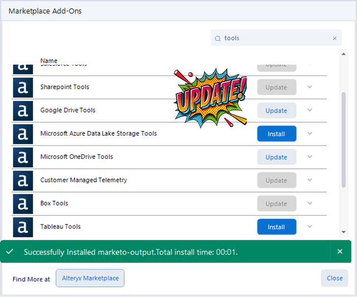Expand Sharepoint Tools details chevron
357x297 pixels.
point(310,87)
